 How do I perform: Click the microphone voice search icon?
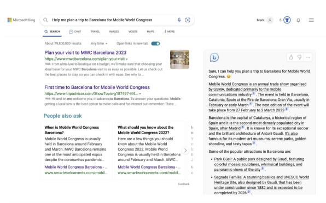click(179, 20)
